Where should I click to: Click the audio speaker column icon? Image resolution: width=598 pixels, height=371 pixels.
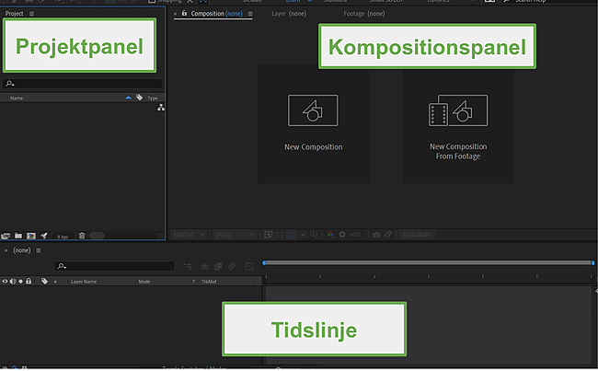click(x=13, y=282)
